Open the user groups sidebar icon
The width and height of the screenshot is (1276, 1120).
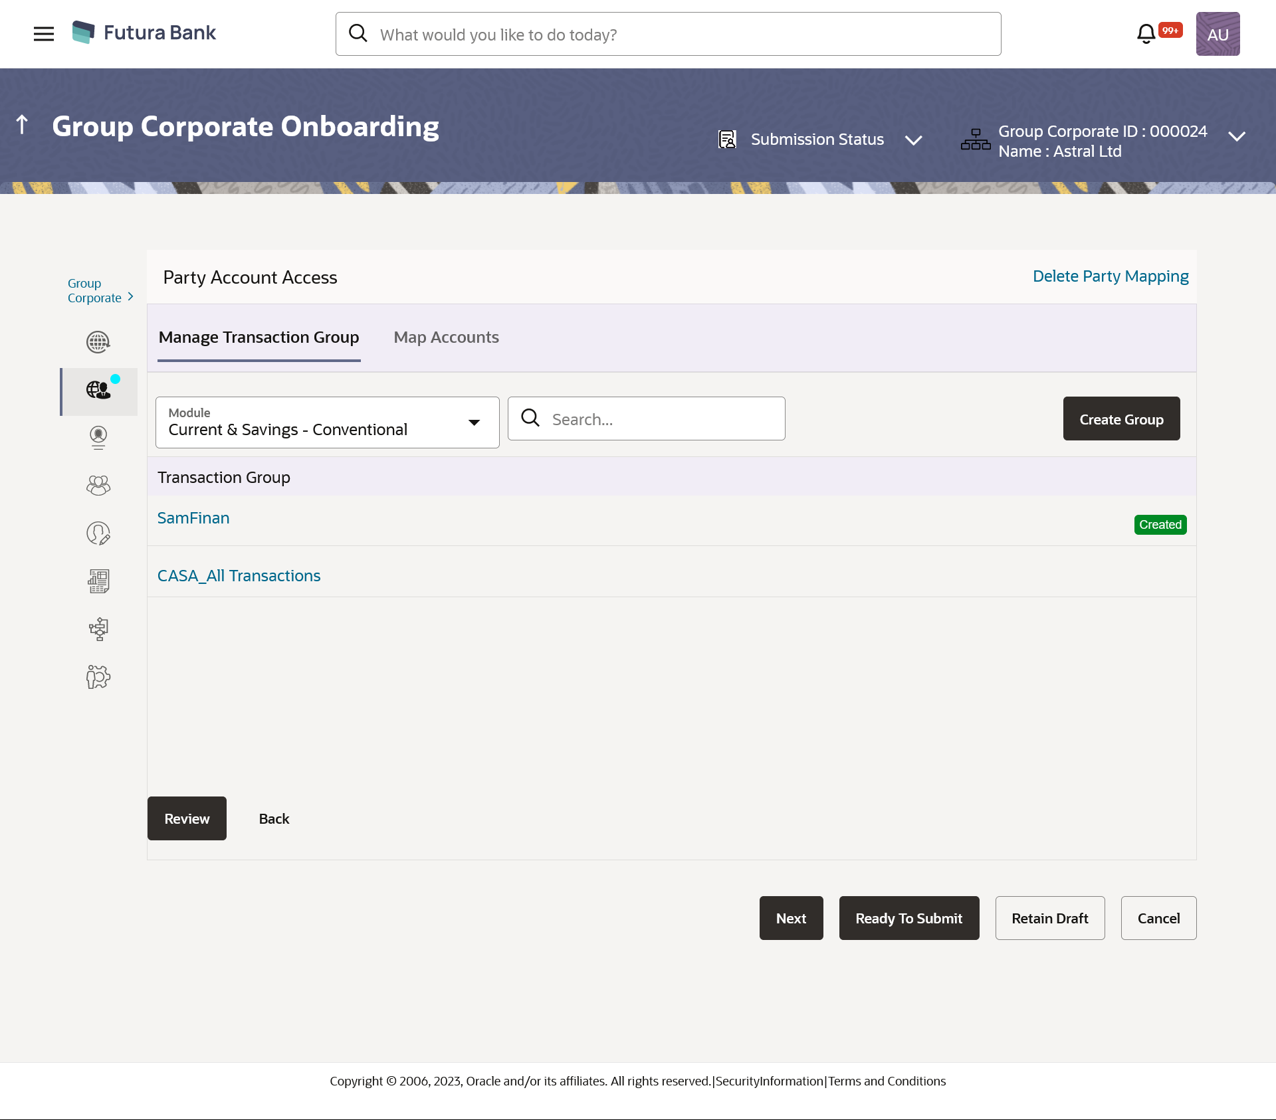(98, 486)
